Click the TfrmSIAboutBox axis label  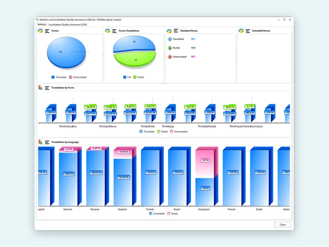68,126
